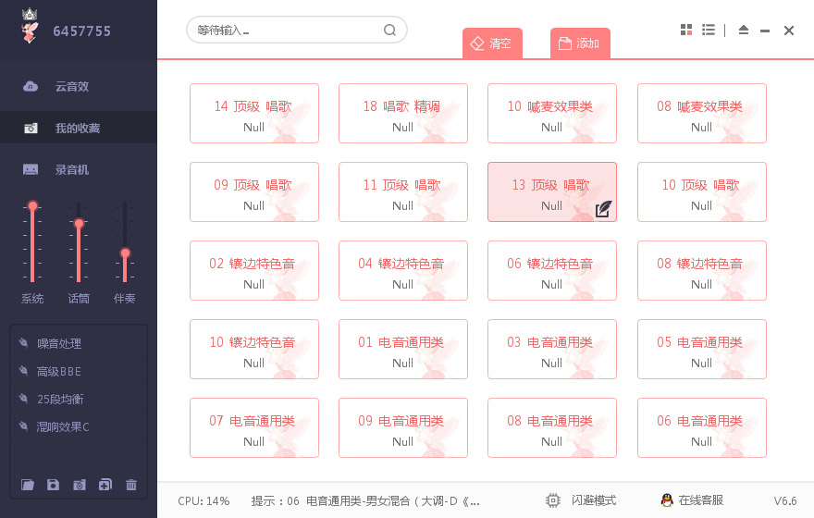Click the edit icon on 13 顶级 唱歌
Viewport: 814px width, 518px height.
coord(603,209)
